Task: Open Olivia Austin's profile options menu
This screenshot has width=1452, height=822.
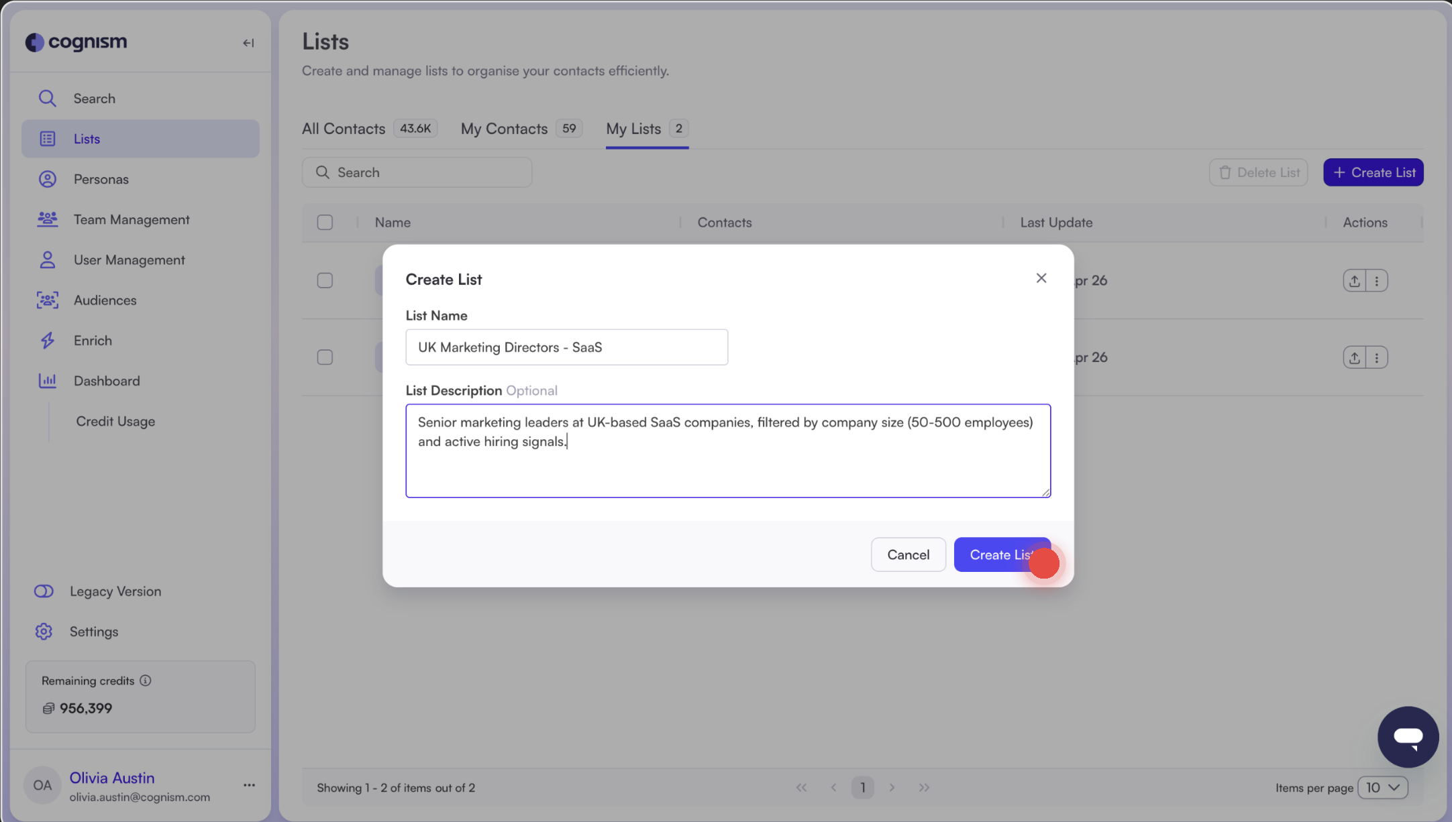Action: [248, 784]
